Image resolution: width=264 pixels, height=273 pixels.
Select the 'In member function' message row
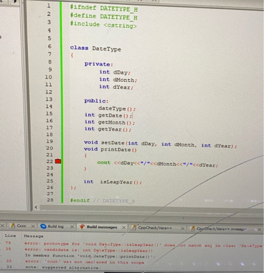pos(90,256)
